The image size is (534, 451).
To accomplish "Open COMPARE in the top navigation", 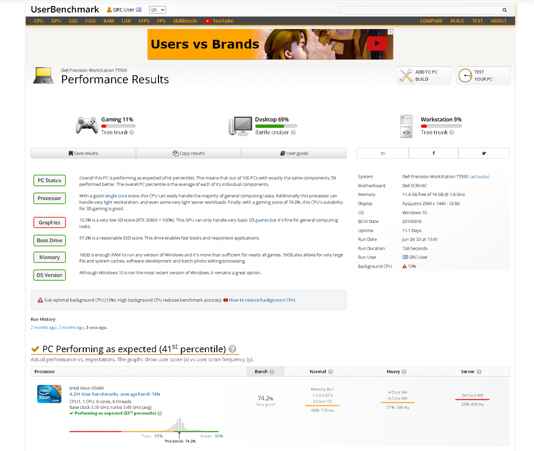I will click(x=431, y=21).
